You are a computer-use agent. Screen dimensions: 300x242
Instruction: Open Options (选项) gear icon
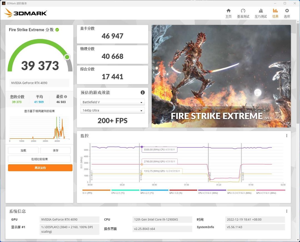(x=287, y=11)
